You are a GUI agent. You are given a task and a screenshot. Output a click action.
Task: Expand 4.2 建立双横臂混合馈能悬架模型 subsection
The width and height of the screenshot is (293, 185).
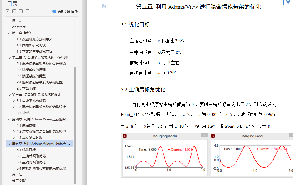point(14,132)
